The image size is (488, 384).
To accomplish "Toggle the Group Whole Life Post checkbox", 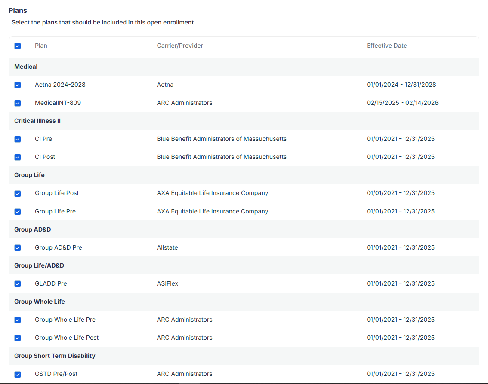I will (x=18, y=338).
